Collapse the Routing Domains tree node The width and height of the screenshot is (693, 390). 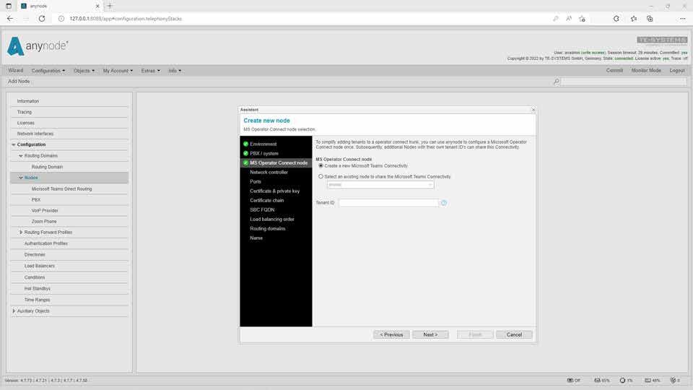21,156
